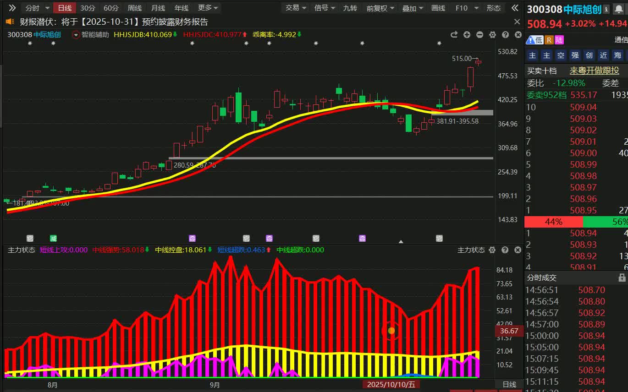Expand the 更多 period dropdown
The width and height of the screenshot is (628, 392).
pyautogui.click(x=208, y=8)
